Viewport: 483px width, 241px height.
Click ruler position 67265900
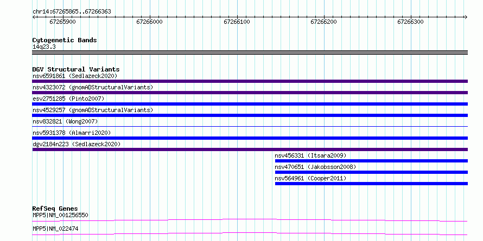tap(62, 22)
